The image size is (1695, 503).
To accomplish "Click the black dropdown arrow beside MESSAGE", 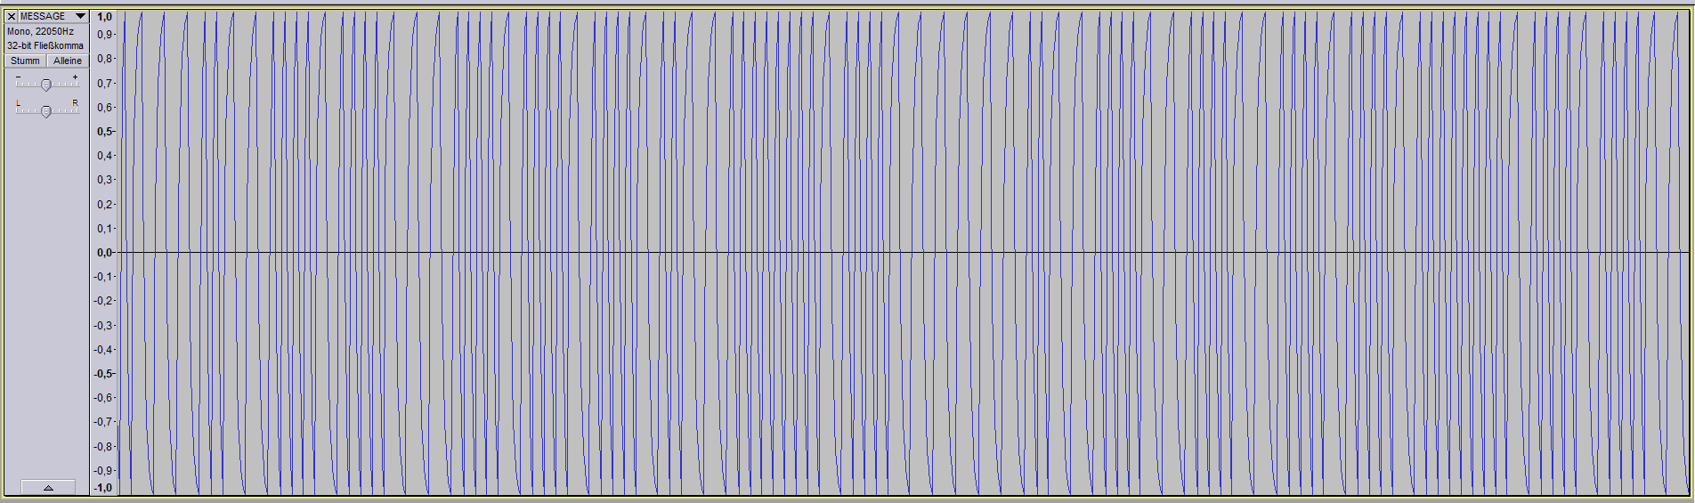I will (x=80, y=16).
